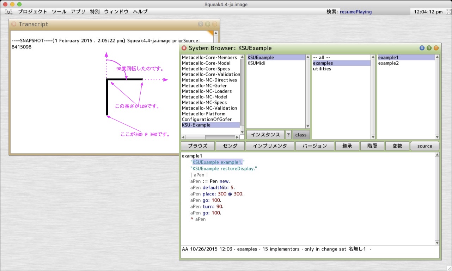Click method list scroll down arrow
The height and width of the screenshot is (271, 452).
point(437,137)
